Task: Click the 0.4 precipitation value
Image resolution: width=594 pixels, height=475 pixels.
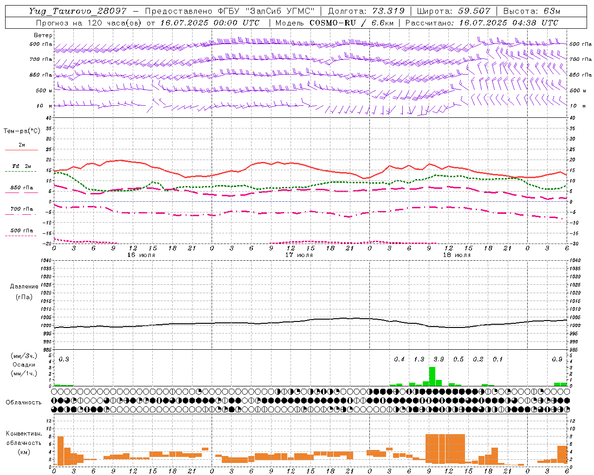Action: click(399, 359)
